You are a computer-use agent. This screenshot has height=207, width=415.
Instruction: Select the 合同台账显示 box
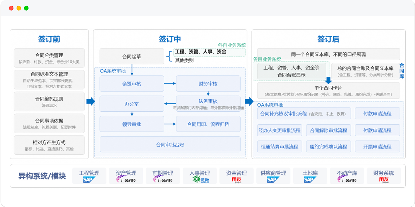pos(292,71)
